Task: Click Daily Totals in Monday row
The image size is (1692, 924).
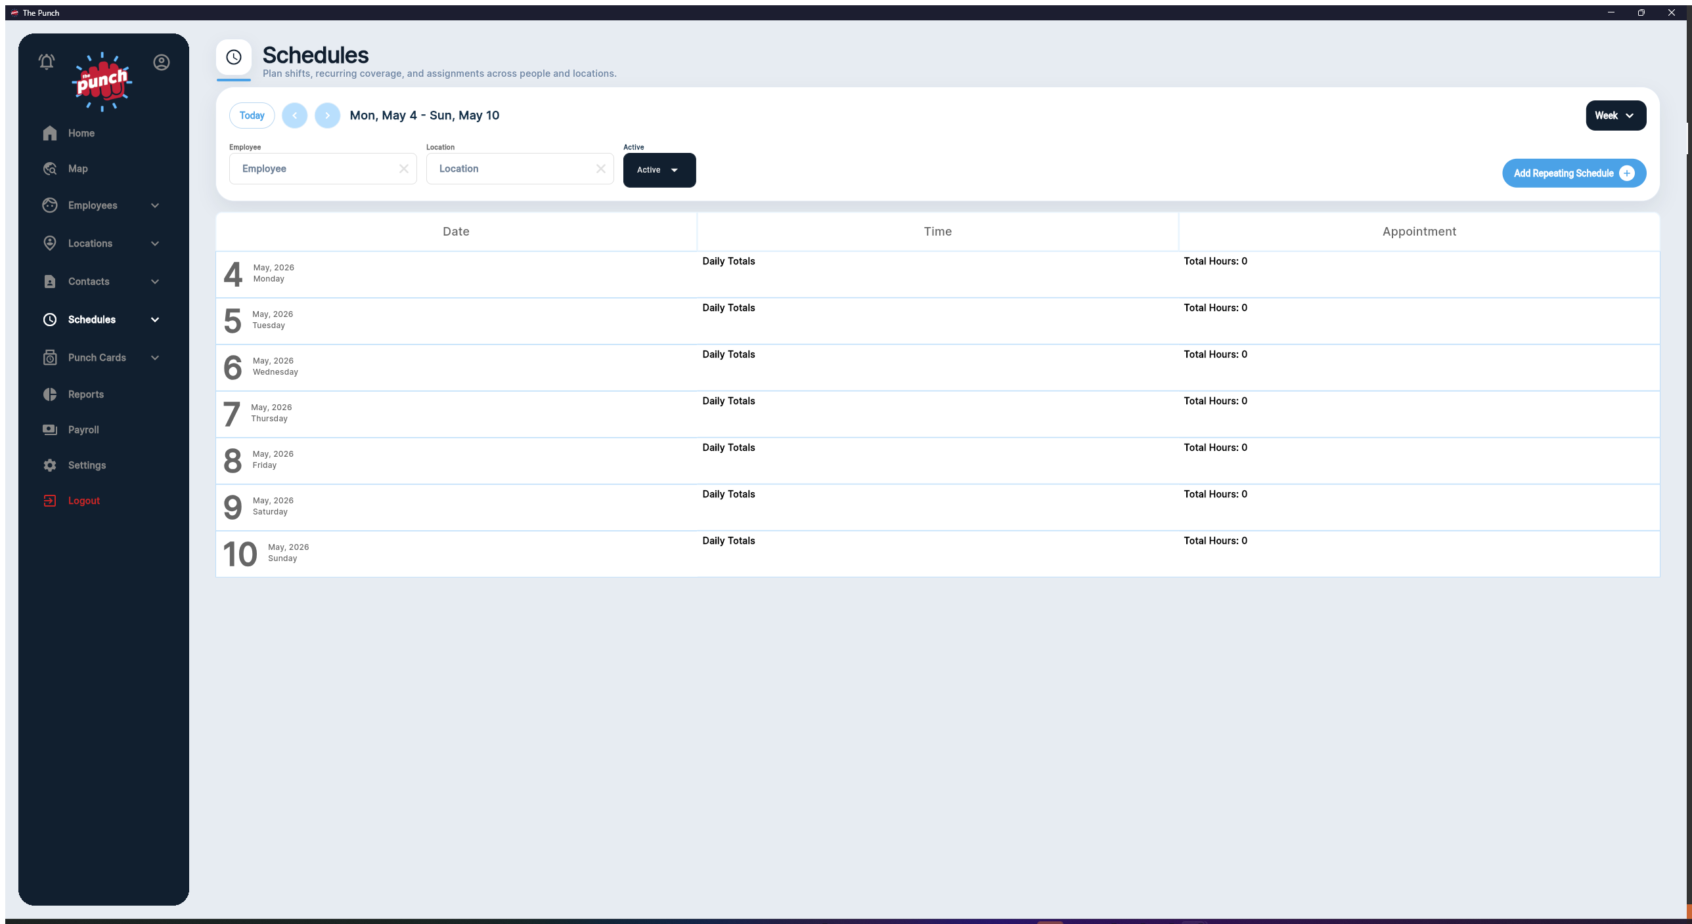Action: 728,261
